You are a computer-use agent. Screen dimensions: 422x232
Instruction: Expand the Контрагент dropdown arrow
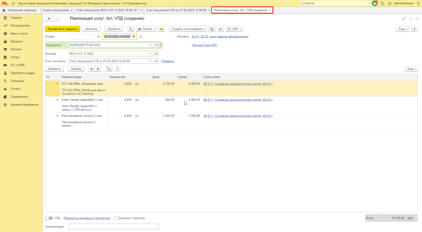pos(151,45)
